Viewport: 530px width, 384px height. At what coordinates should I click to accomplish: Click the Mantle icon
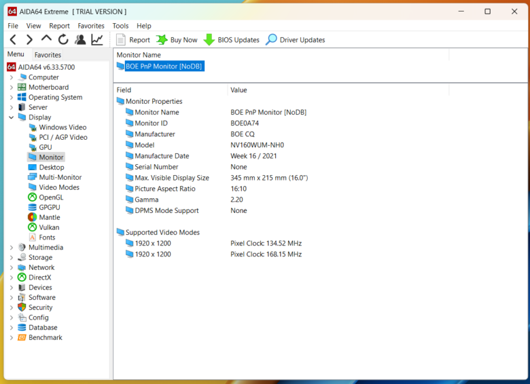click(x=33, y=217)
